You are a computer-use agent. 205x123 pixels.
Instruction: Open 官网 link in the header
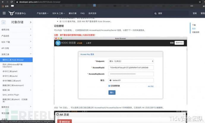pyautogui.click(x=195, y=13)
